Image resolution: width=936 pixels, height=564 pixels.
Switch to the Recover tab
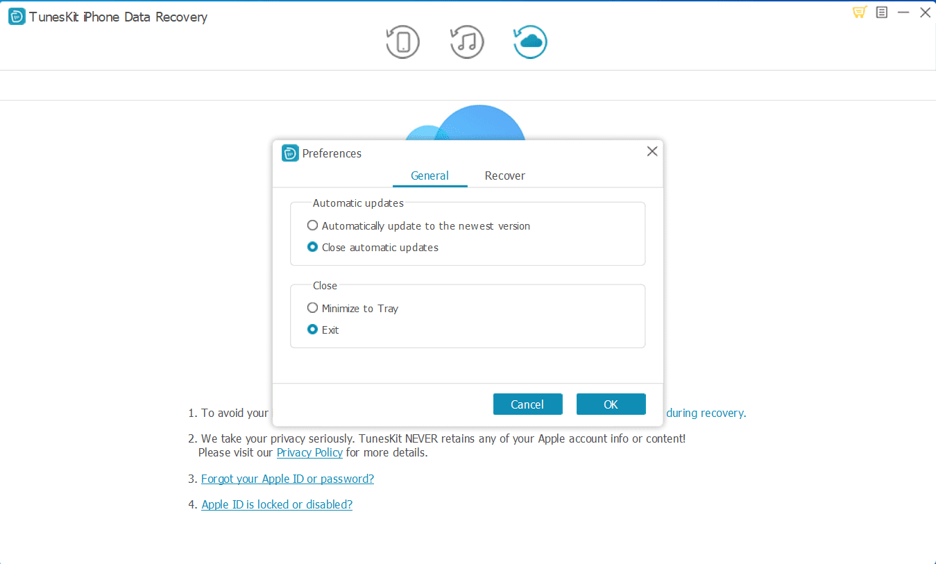point(505,176)
